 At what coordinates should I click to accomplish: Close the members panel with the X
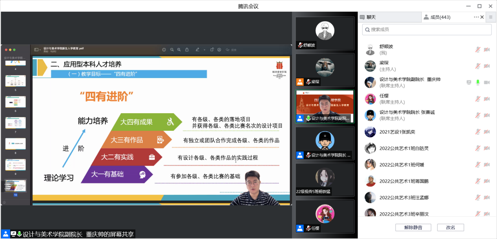[x=482, y=17]
